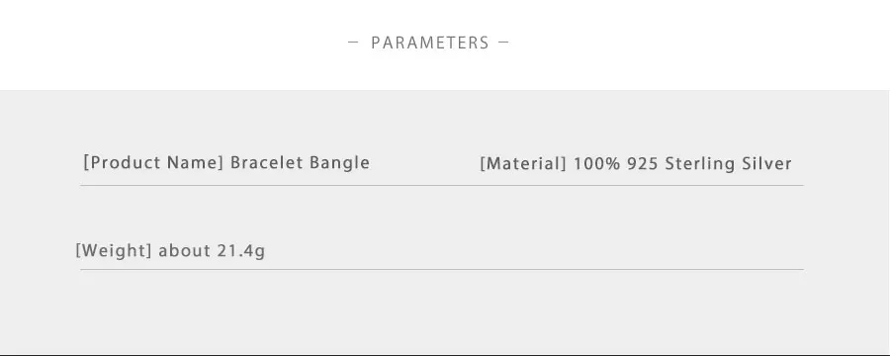Click the divider line under Weight row
The image size is (890, 356).
click(442, 269)
